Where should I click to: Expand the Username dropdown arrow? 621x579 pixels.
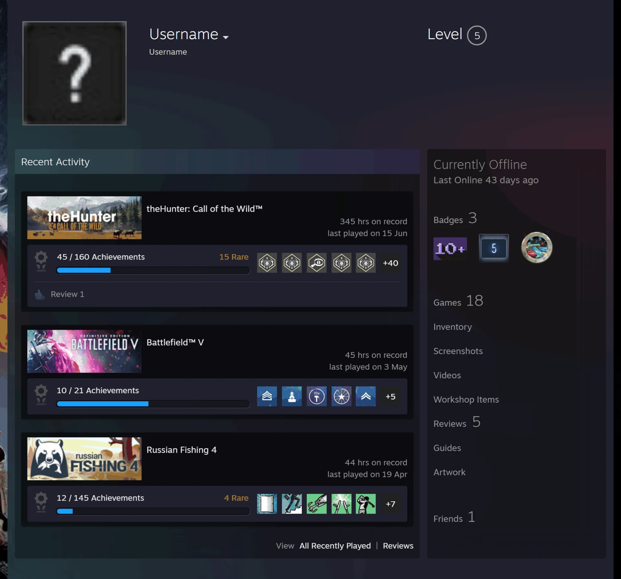coord(226,37)
